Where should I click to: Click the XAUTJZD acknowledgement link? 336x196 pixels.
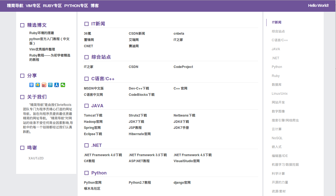36,158
